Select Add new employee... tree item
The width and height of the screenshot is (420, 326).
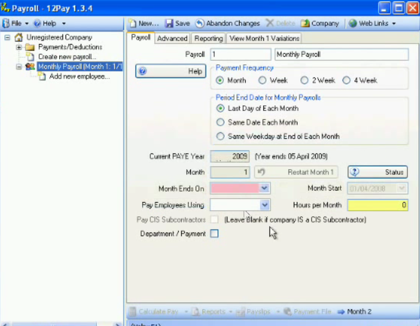79,76
